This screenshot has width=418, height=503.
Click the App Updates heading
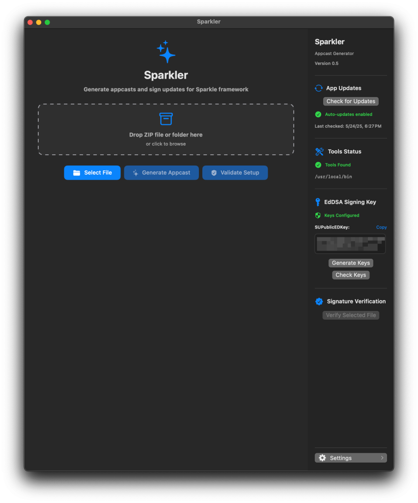click(343, 88)
